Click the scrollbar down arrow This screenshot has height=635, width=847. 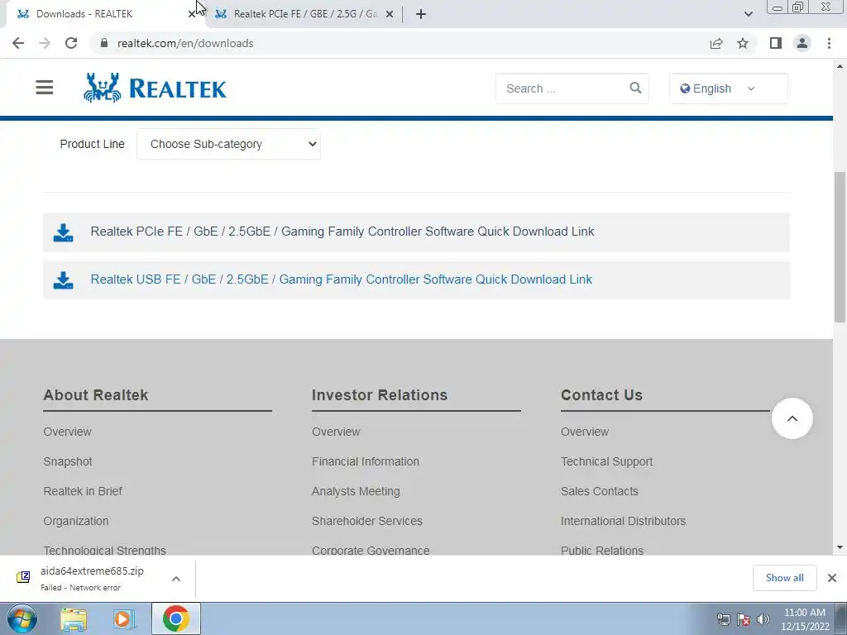[x=840, y=547]
